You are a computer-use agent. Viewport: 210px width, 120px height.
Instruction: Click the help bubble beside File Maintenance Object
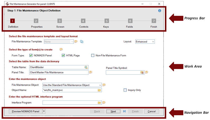104,85
